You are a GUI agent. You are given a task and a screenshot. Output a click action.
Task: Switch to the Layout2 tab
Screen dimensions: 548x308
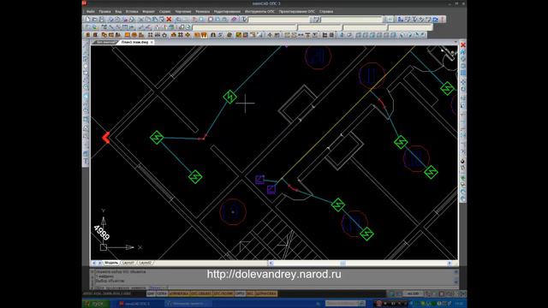[145, 263]
